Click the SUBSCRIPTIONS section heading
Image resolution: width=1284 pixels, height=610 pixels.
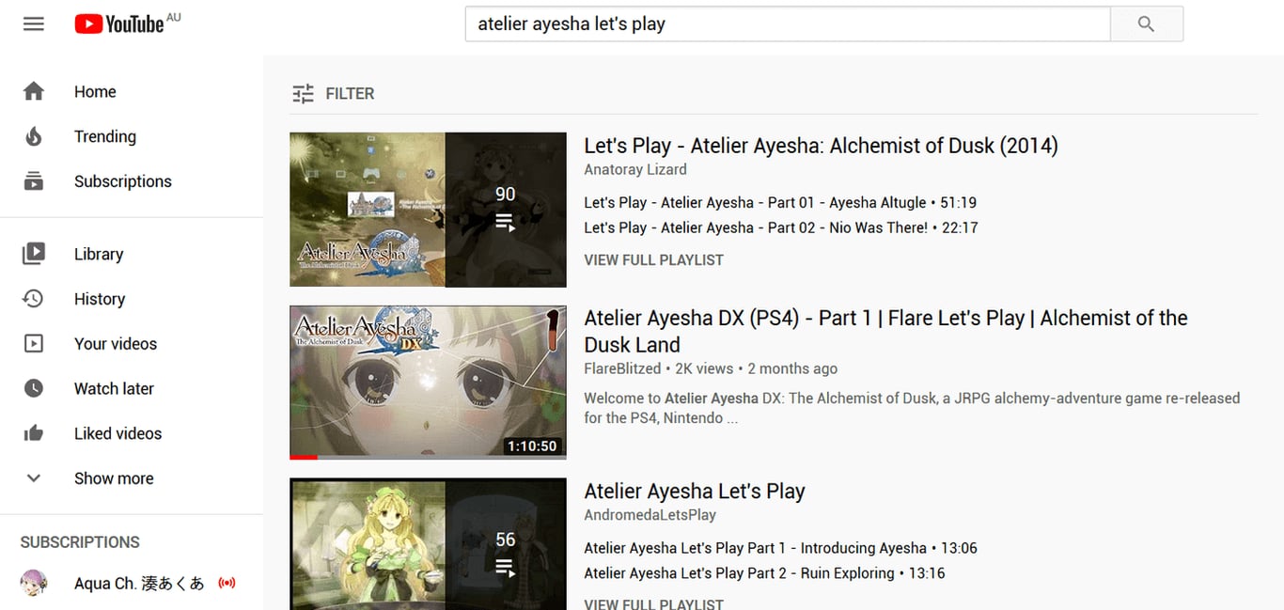pos(80,542)
